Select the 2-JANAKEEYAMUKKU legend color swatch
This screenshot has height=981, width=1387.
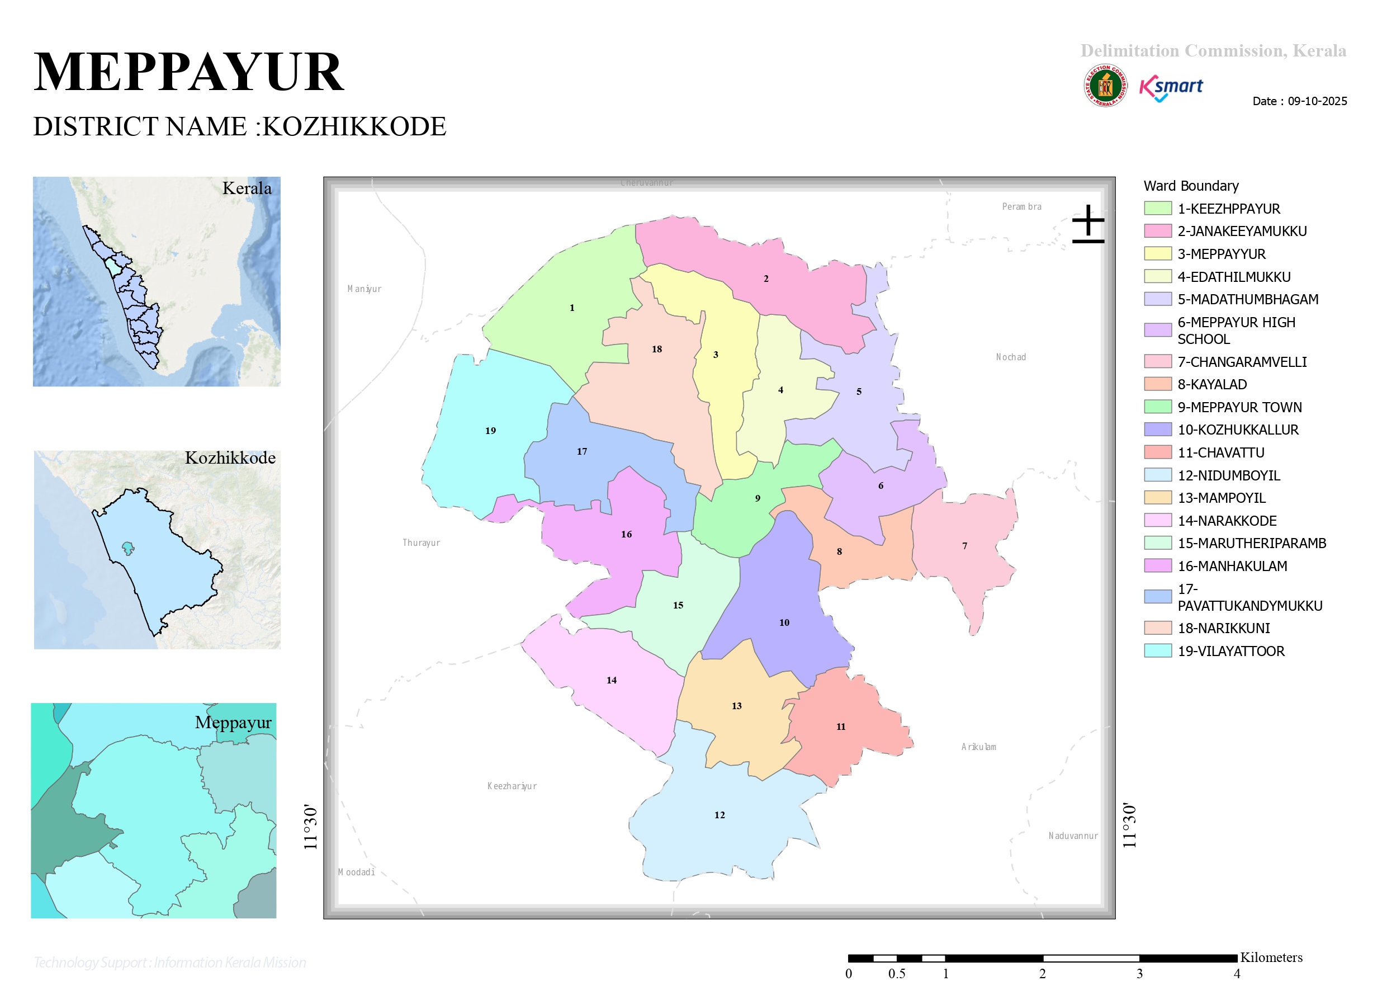(1157, 231)
